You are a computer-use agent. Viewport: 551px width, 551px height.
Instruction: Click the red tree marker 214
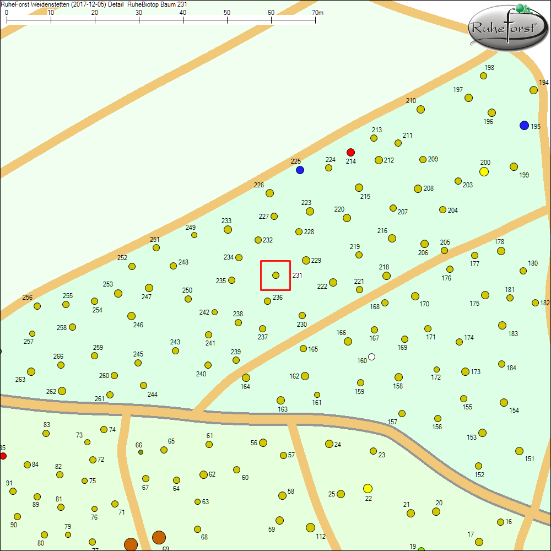click(x=350, y=152)
